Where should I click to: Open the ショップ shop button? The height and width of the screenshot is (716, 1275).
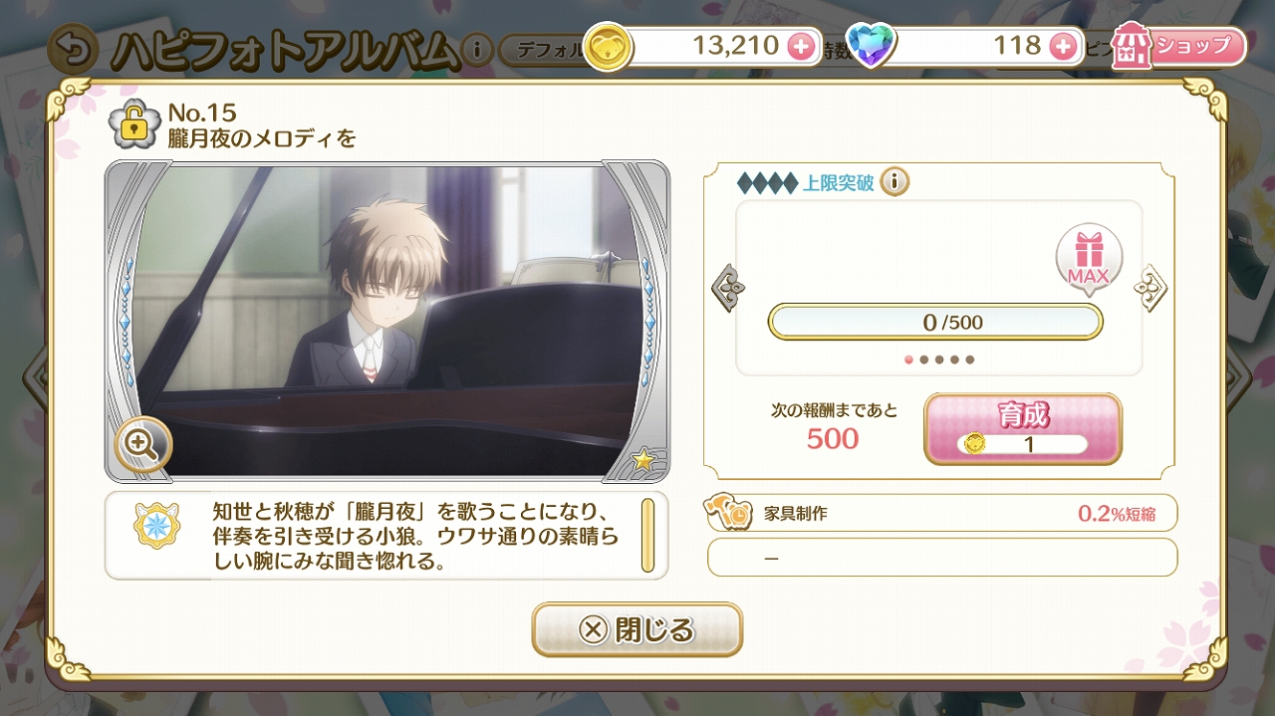1180,46
